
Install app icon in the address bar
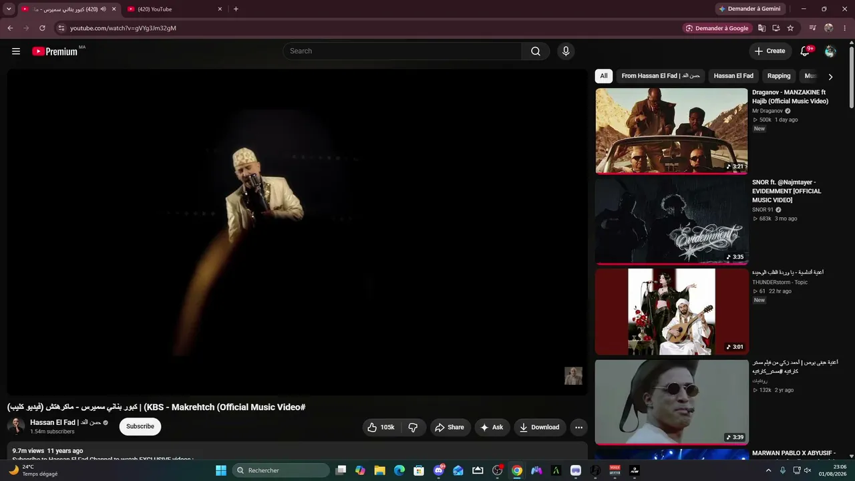pos(776,28)
